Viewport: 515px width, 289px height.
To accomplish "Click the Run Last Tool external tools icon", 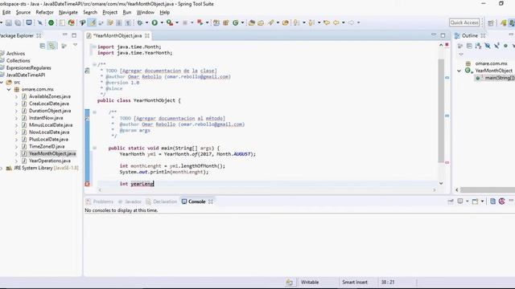I will coord(170,22).
